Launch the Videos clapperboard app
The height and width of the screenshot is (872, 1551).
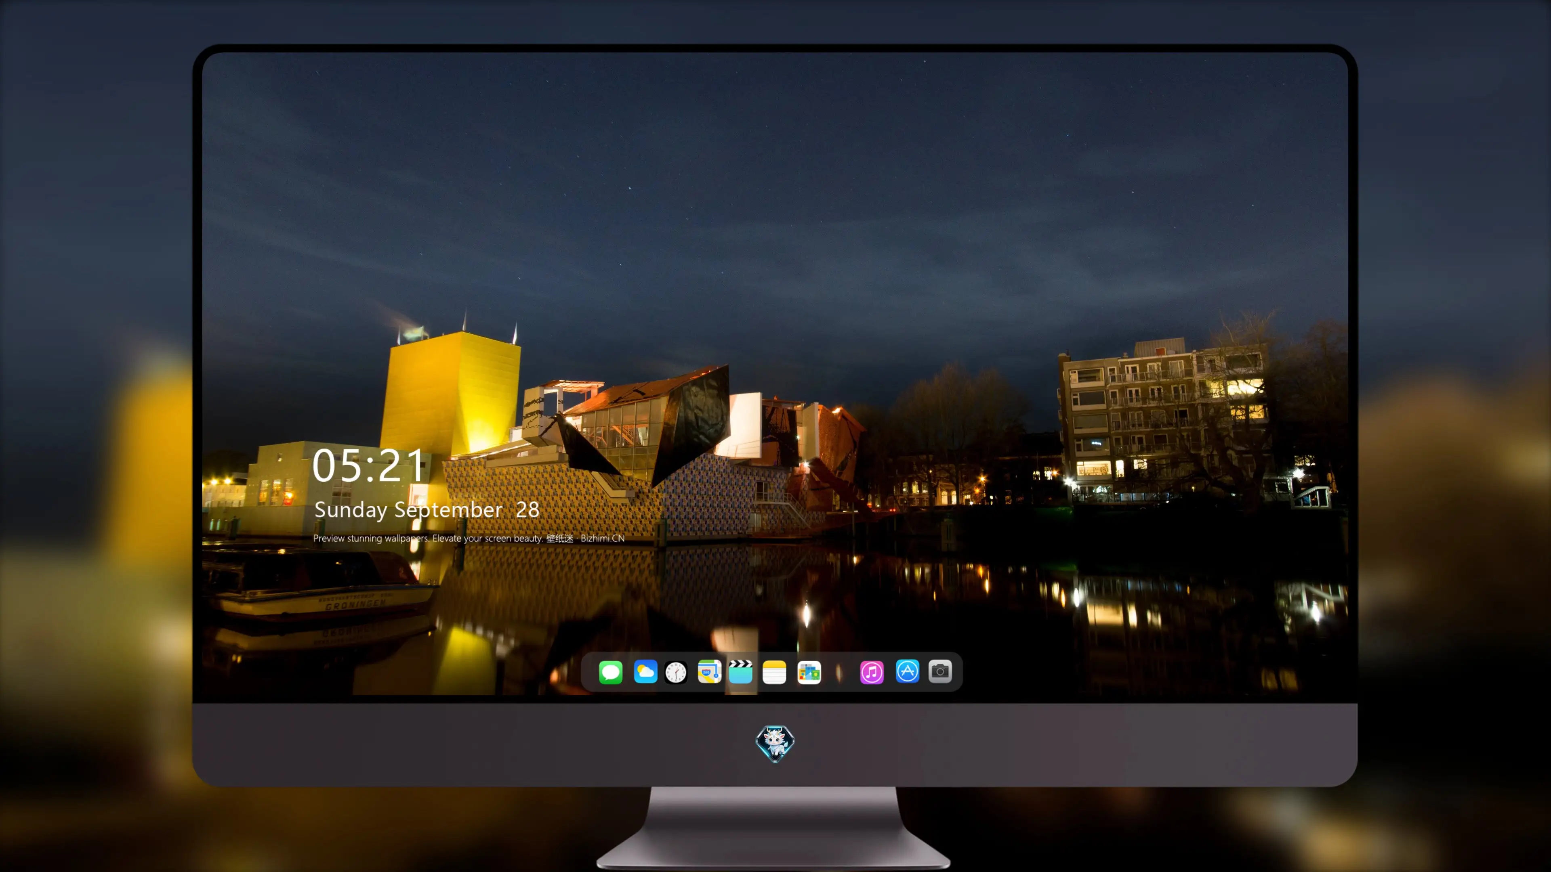tap(741, 672)
